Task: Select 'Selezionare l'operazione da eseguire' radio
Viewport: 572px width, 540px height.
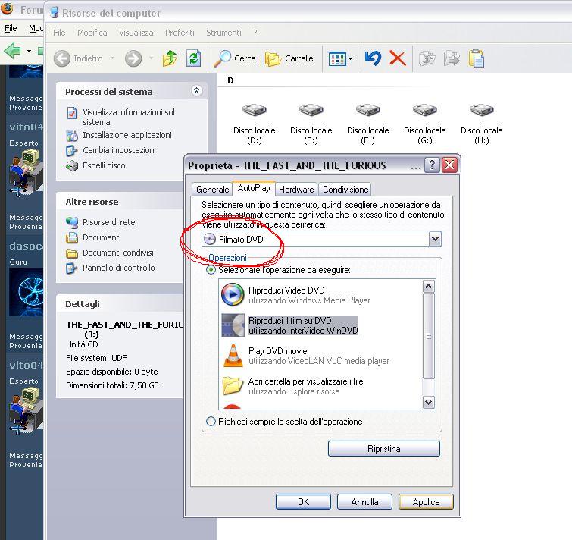Action: click(211, 270)
